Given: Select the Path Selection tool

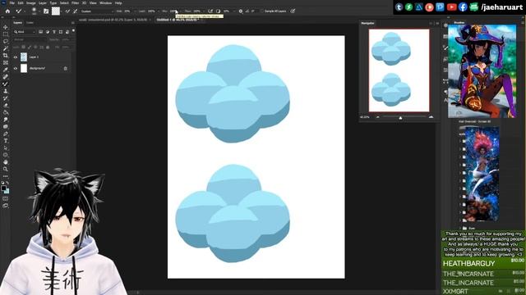Looking at the screenshot, I should coord(6,147).
